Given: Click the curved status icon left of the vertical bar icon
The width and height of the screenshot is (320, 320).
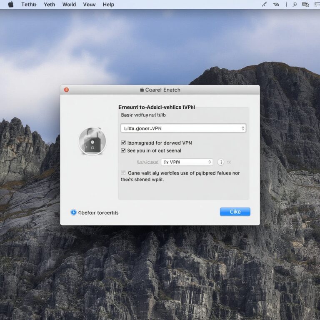Looking at the screenshot, I should point(276,5).
